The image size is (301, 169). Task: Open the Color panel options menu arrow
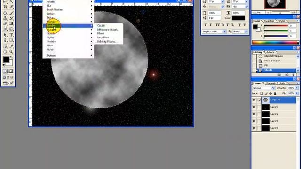[298, 21]
